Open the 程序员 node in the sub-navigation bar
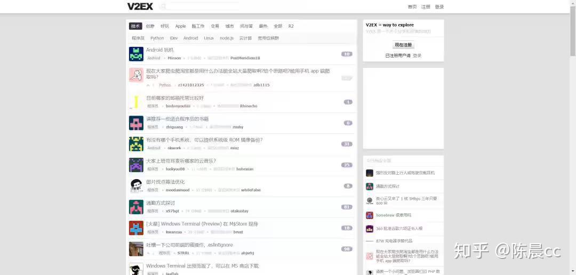 138,38
